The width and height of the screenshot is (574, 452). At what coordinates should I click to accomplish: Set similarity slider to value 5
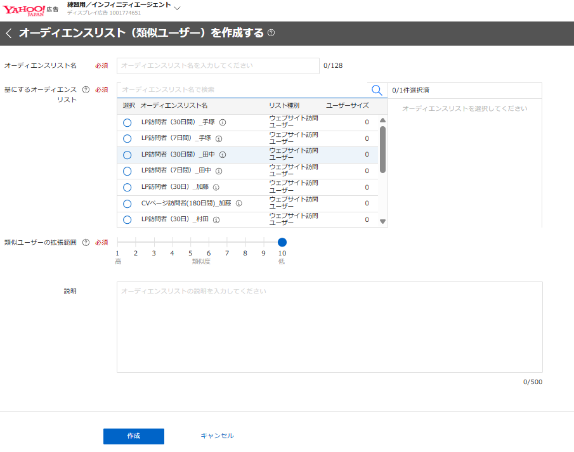pyautogui.click(x=190, y=242)
